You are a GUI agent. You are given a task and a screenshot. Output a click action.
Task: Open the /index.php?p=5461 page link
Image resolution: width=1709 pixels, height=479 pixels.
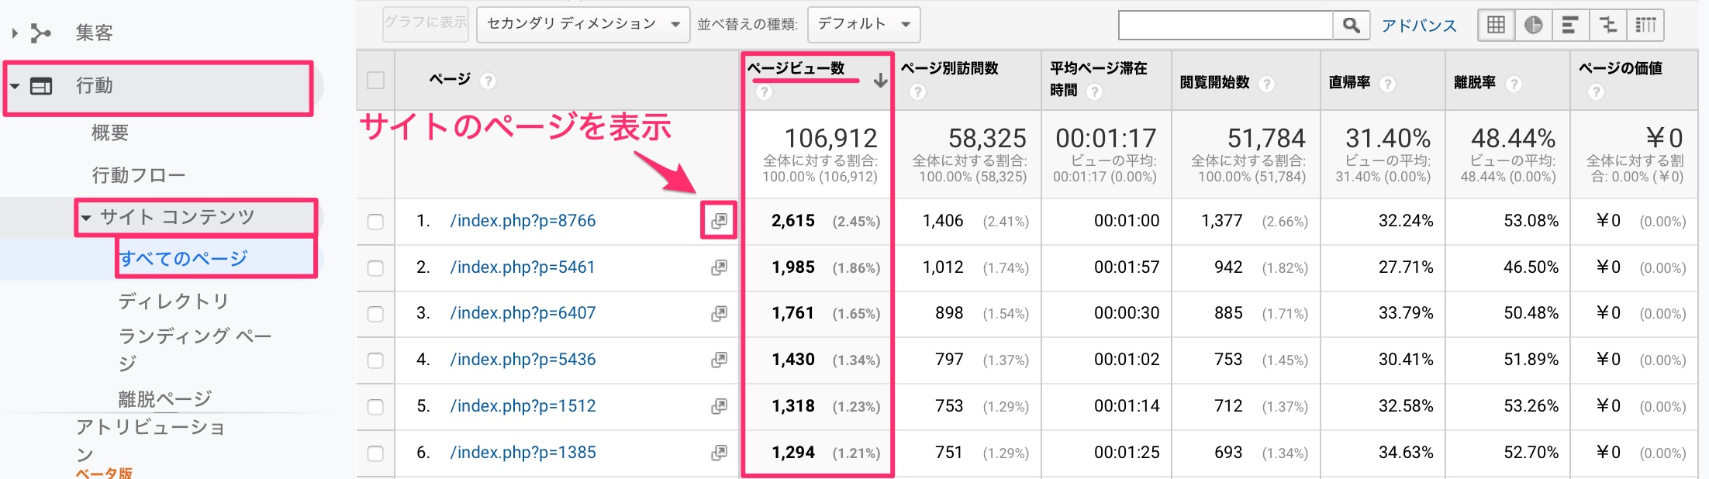522,267
